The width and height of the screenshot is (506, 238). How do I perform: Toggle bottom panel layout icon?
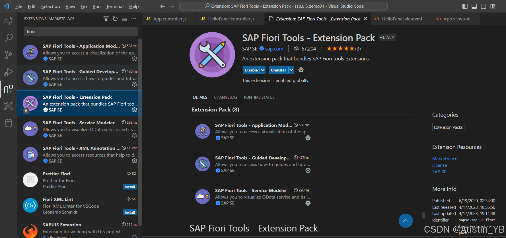(x=474, y=6)
